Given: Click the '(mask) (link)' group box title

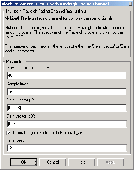Looking at the screenshot, I should (x=46, y=11).
